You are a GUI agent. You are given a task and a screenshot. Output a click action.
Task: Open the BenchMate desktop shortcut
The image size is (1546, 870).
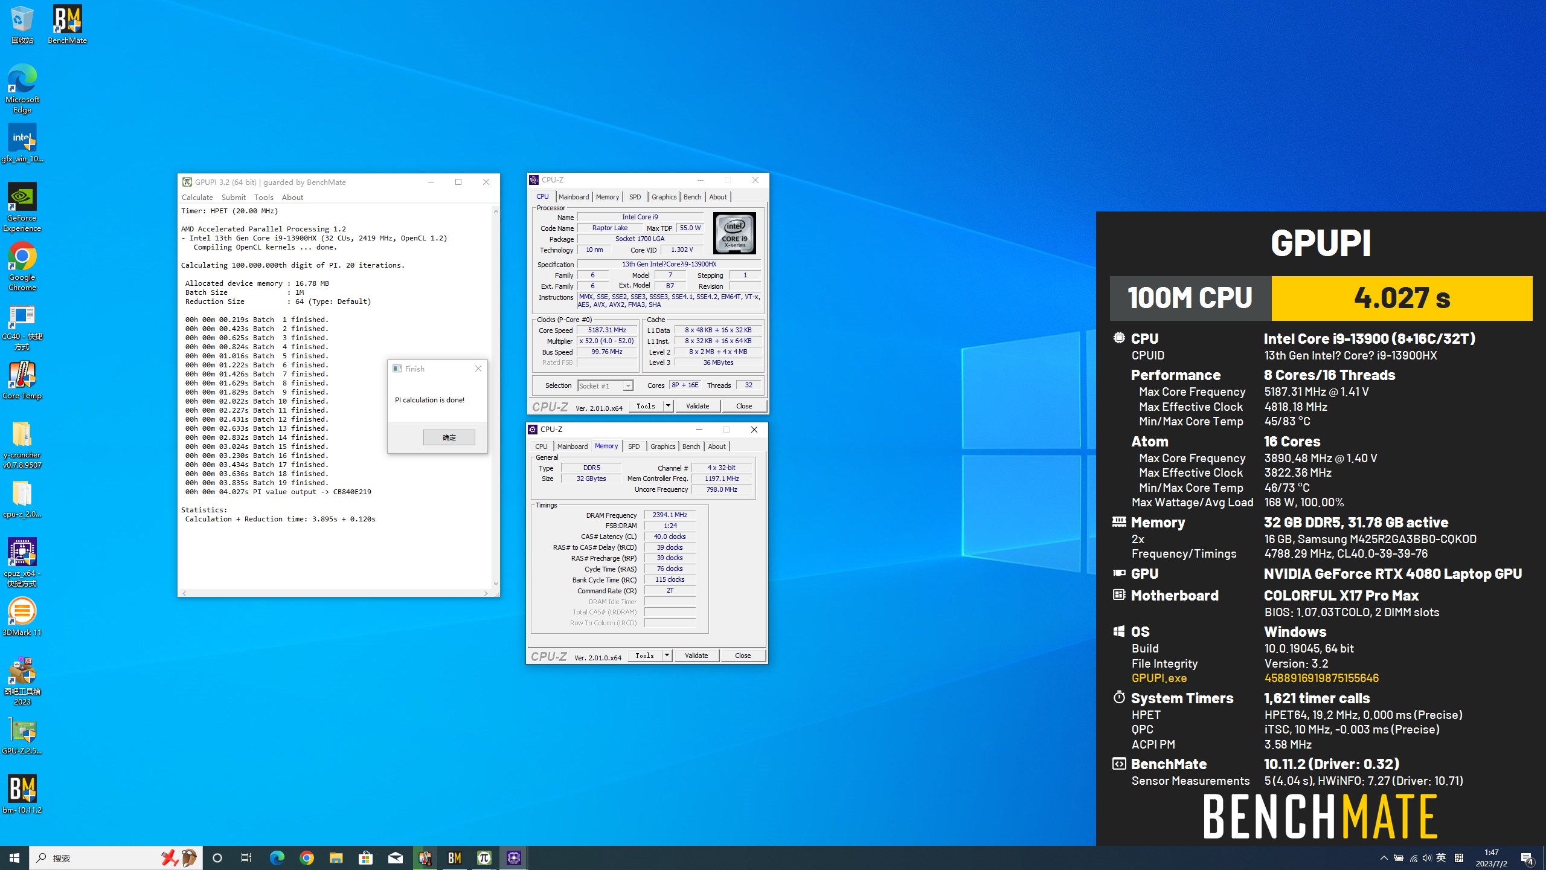pos(67,24)
